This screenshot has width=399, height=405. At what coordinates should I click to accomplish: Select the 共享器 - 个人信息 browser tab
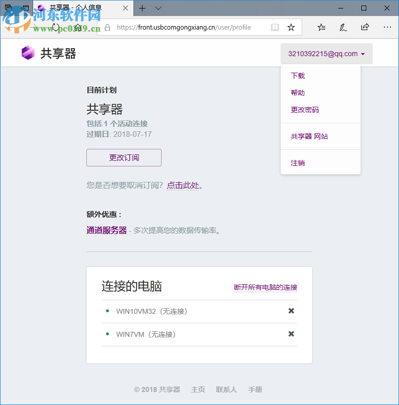(83, 8)
